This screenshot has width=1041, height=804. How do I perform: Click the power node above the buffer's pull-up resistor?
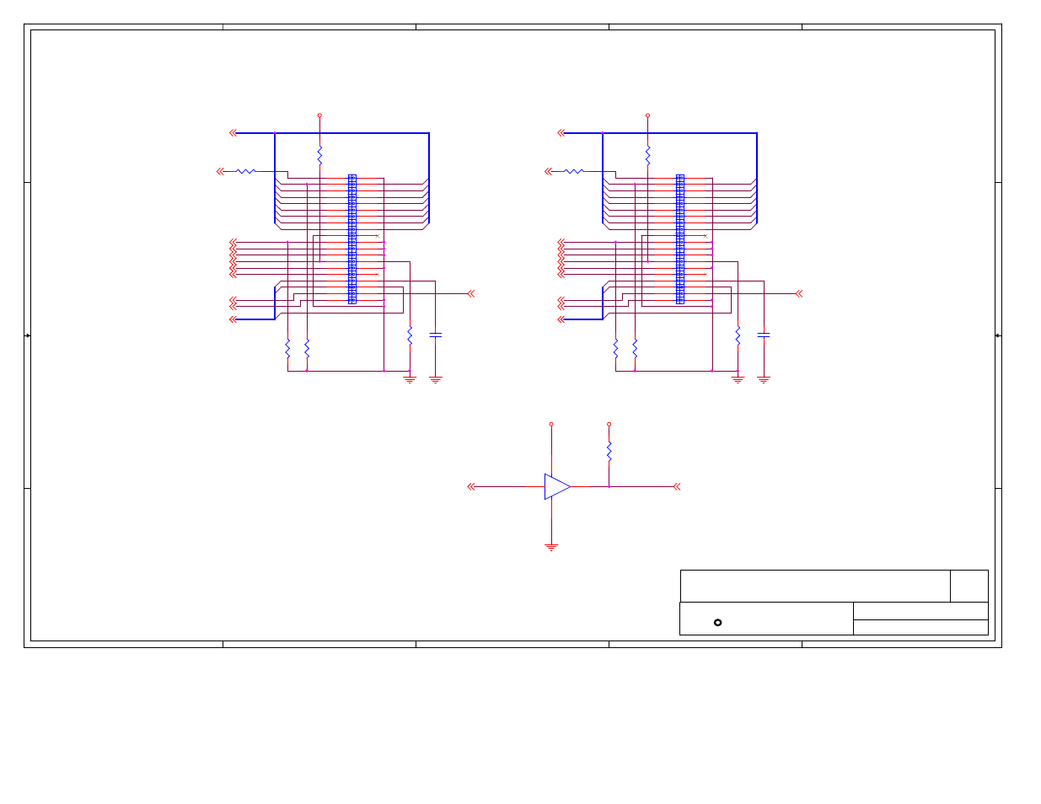pyautogui.click(x=609, y=425)
